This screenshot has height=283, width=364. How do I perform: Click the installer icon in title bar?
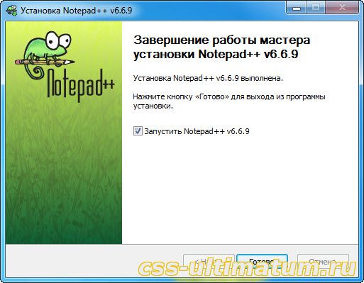coord(11,11)
